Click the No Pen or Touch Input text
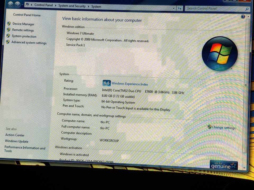The width and height of the screenshot is (254, 190). (136, 108)
